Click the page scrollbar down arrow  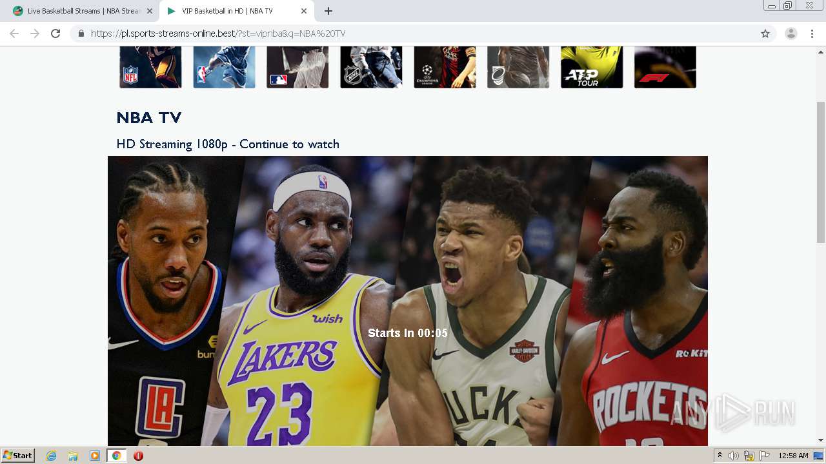(x=821, y=441)
